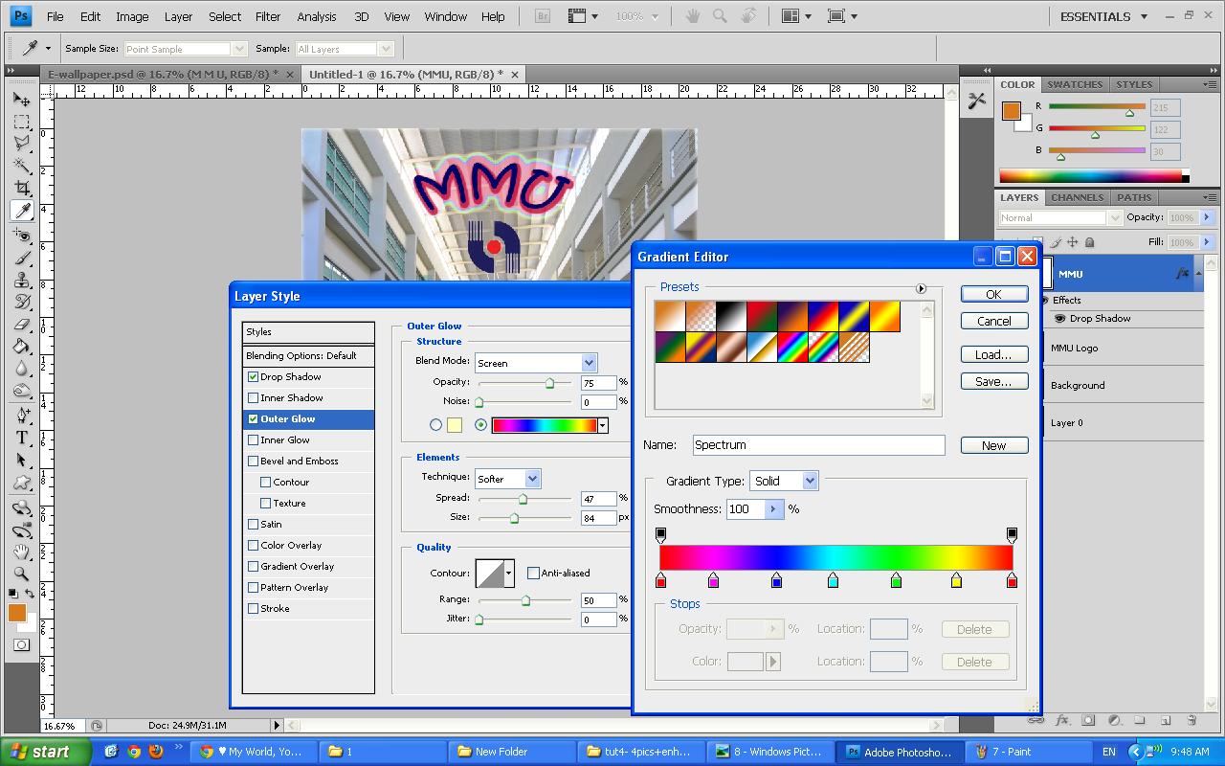
Task: Select the red gradient color stop
Action: (x=661, y=579)
